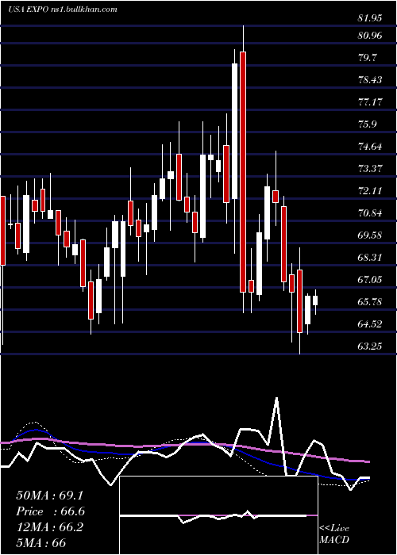The height and width of the screenshot is (555, 397).
Task: Click the '50MA : 69.1' readout
Action: (x=49, y=496)
